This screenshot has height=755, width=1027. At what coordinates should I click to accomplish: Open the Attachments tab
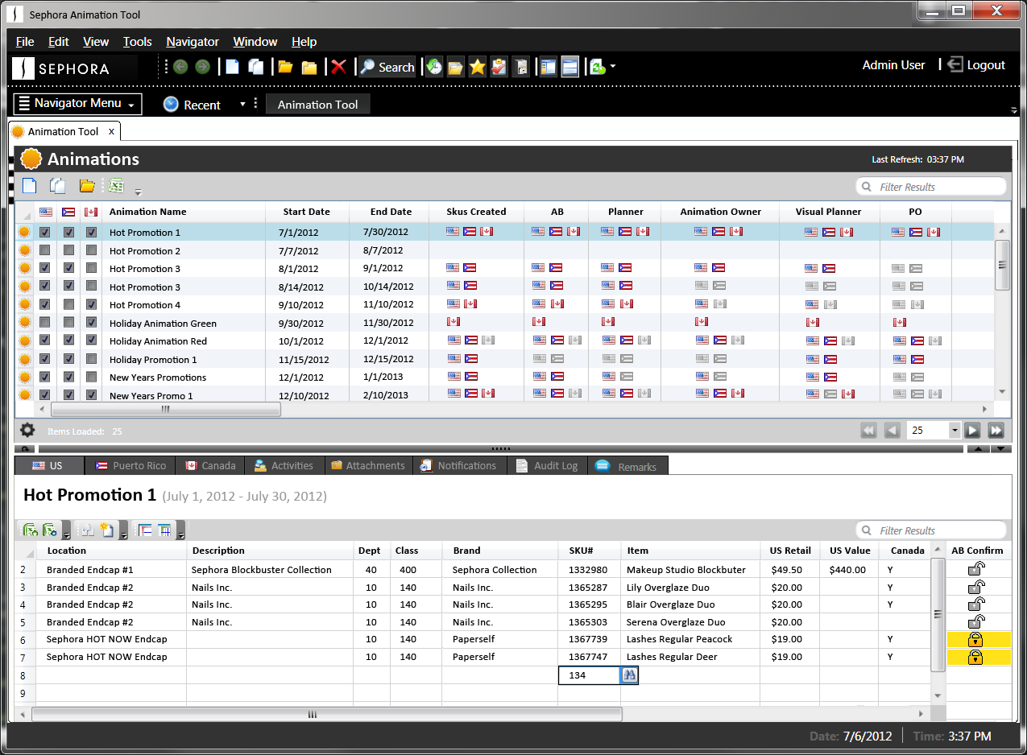click(x=367, y=465)
